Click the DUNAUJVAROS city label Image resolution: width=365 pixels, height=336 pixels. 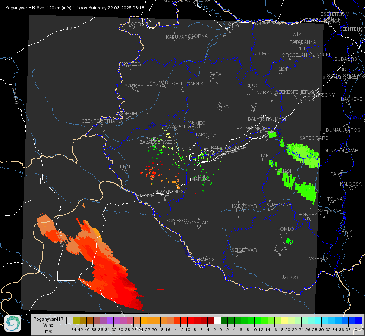(x=343, y=130)
